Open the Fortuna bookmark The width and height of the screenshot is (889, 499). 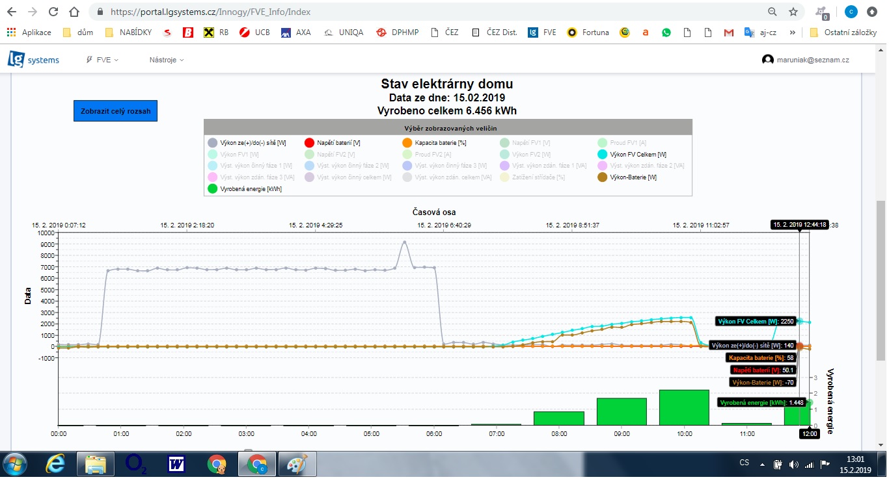pyautogui.click(x=588, y=32)
